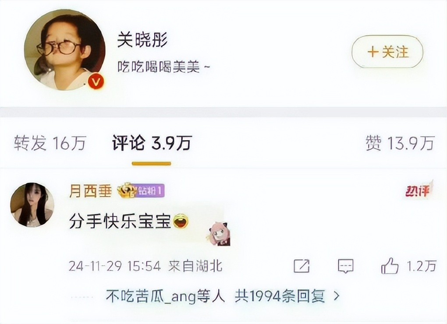
Task: Click the crown membership icon
Action: 128,190
